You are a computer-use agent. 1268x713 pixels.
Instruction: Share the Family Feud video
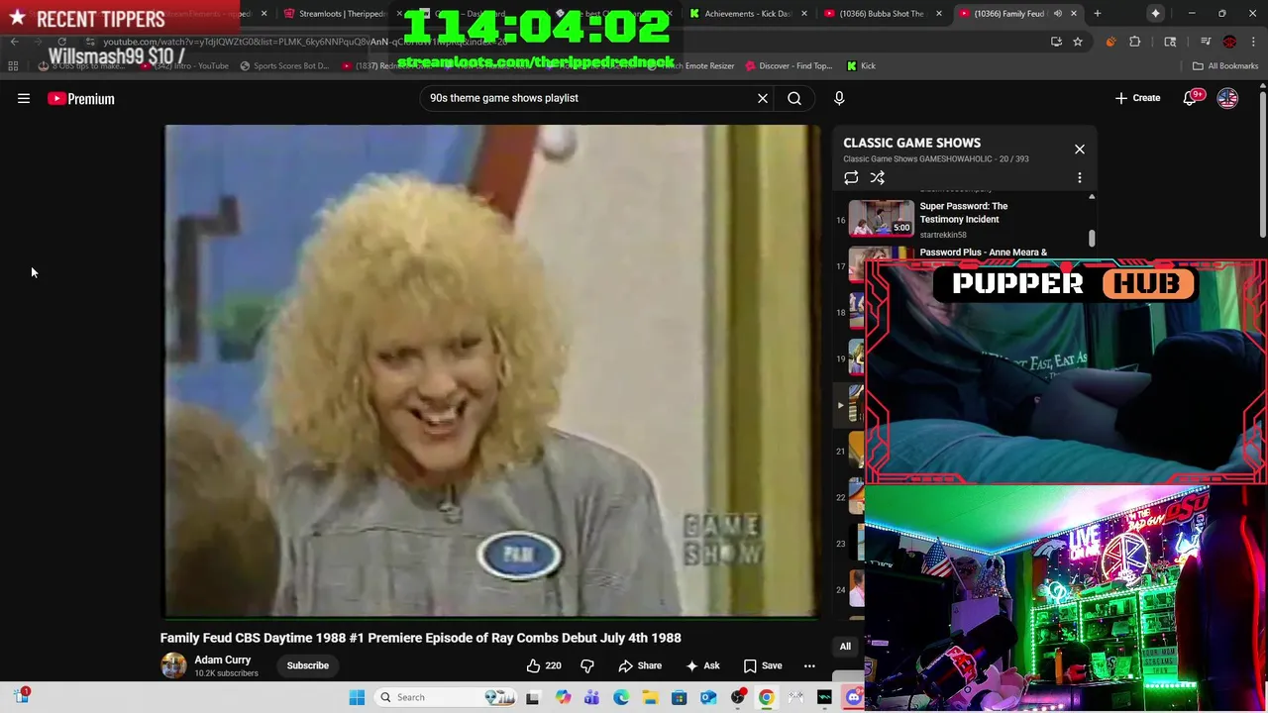(640, 665)
